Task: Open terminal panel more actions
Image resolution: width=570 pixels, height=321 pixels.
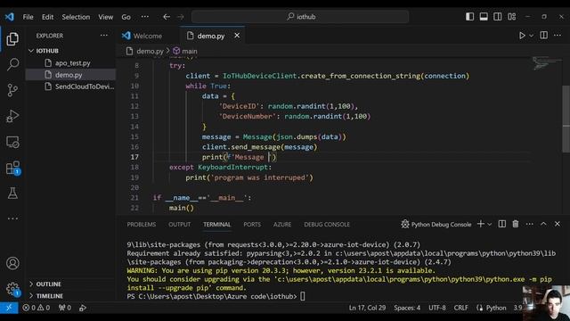Action: (530, 224)
